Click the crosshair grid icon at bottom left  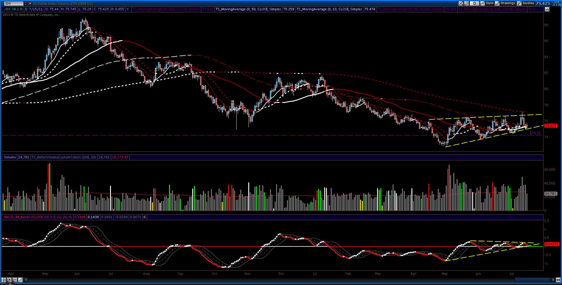tap(4, 280)
